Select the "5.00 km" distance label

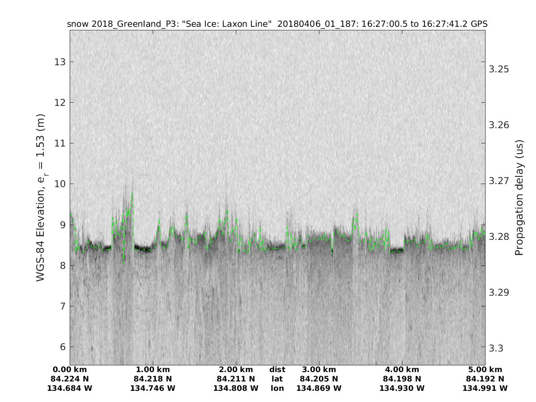tap(485, 370)
